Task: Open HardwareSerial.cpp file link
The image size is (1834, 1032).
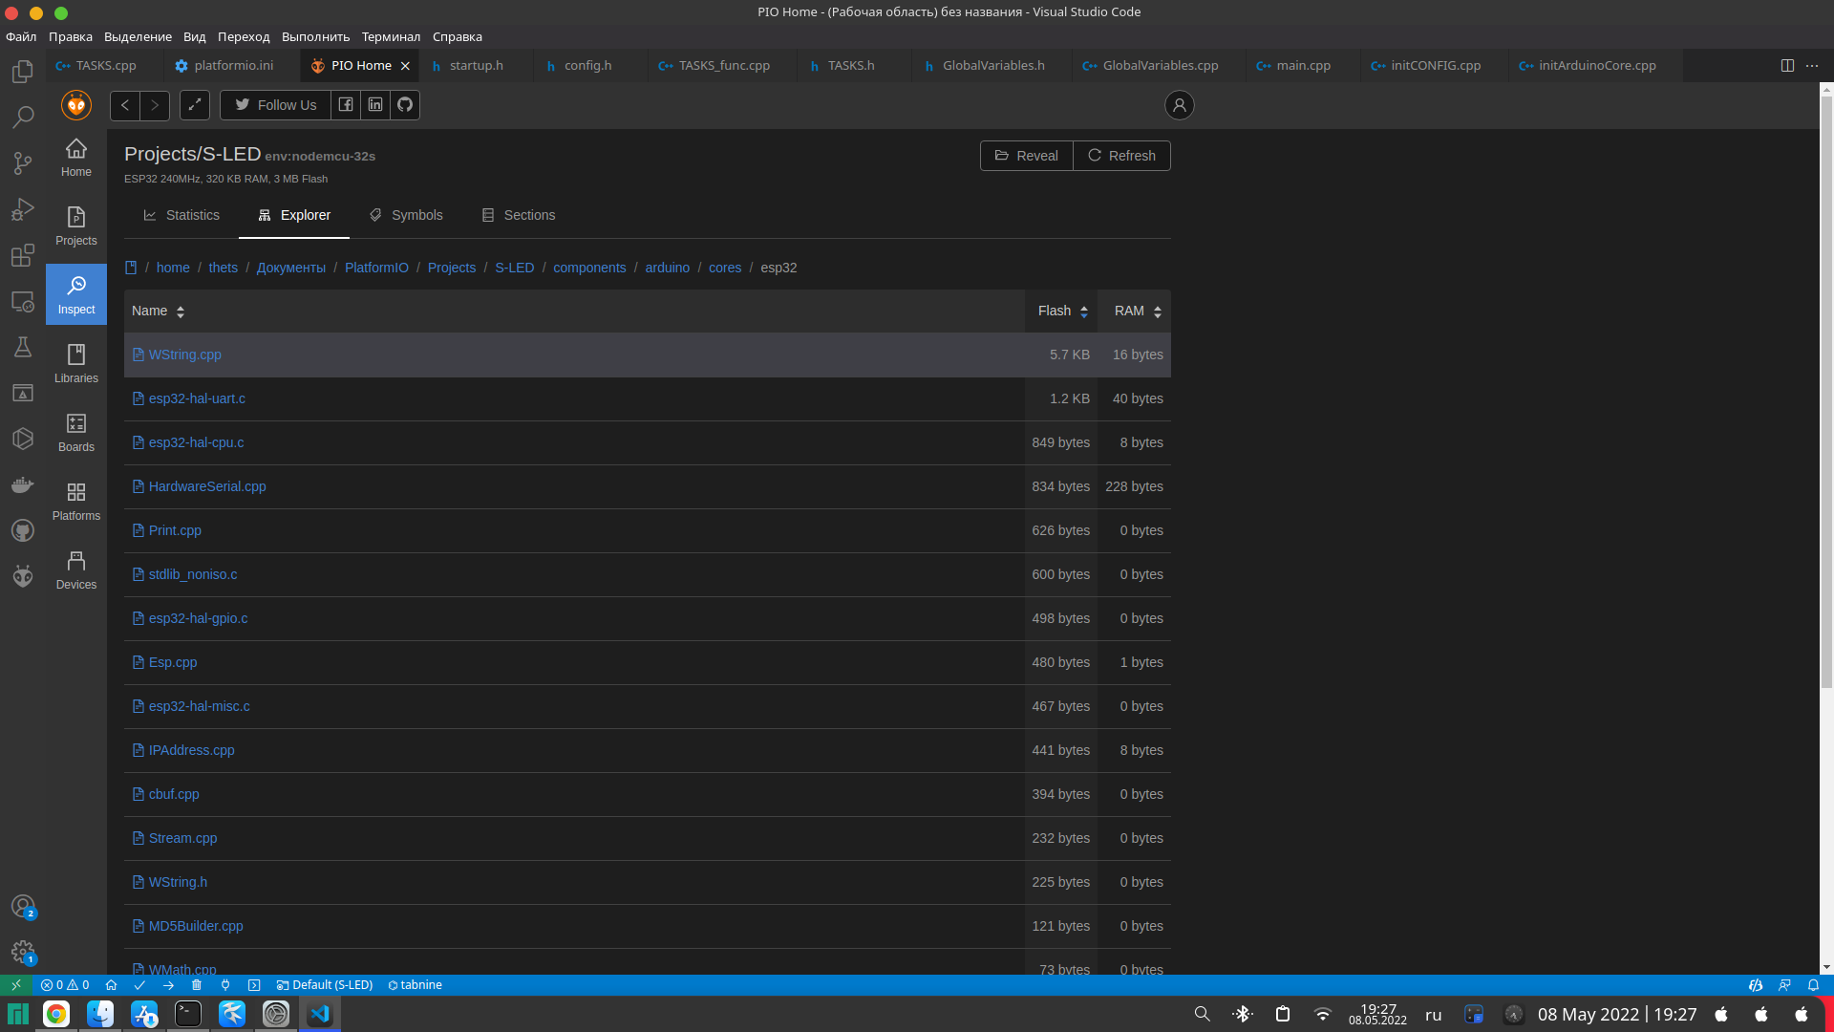Action: click(x=207, y=486)
